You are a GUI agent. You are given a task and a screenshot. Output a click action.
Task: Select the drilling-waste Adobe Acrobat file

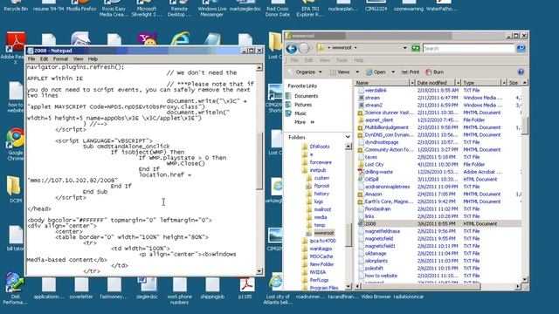coord(438,172)
